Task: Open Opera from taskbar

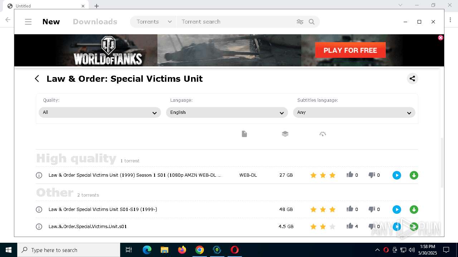Action: coord(234,250)
